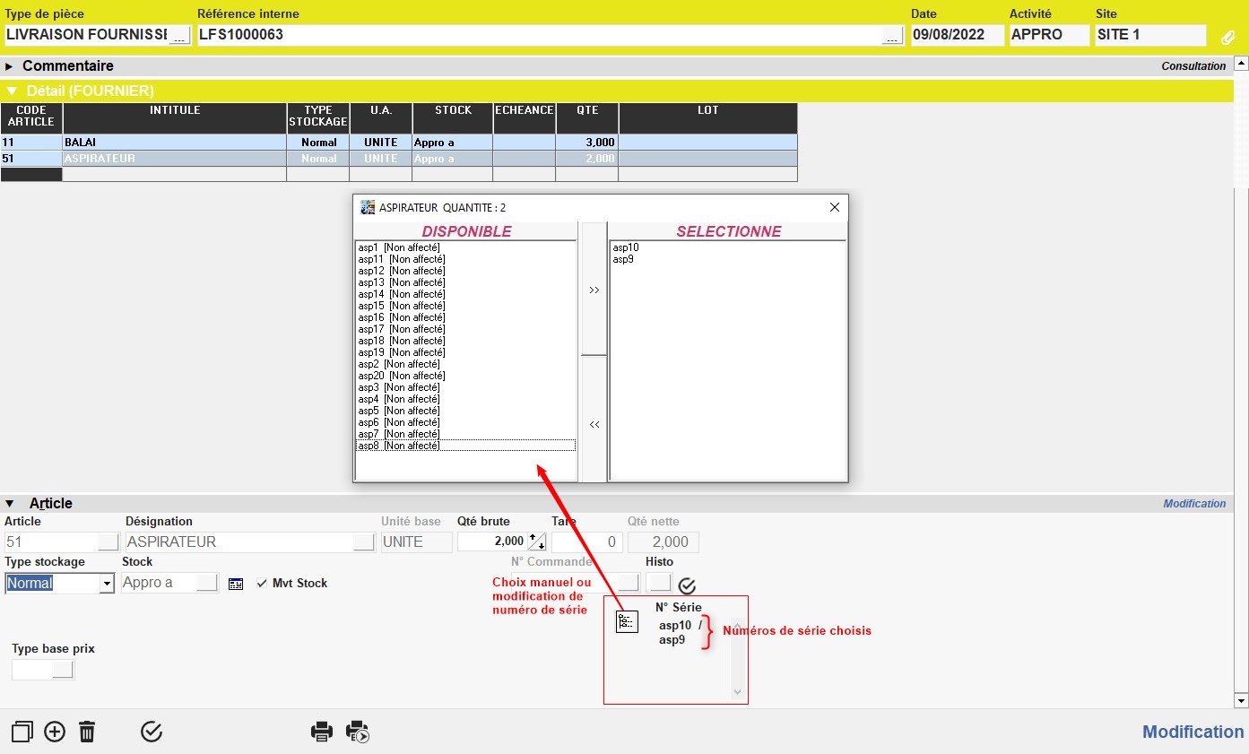Click the printer icon
This screenshot has width=1249, height=754.
coord(322,732)
